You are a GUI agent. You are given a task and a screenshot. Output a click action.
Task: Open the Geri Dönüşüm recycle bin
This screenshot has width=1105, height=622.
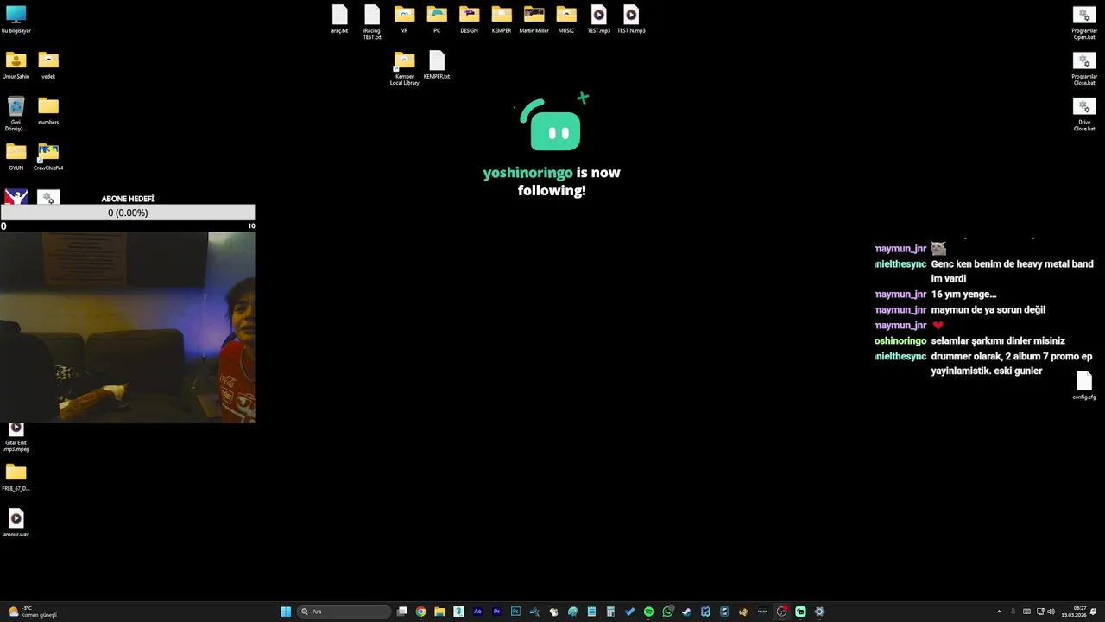(16, 112)
